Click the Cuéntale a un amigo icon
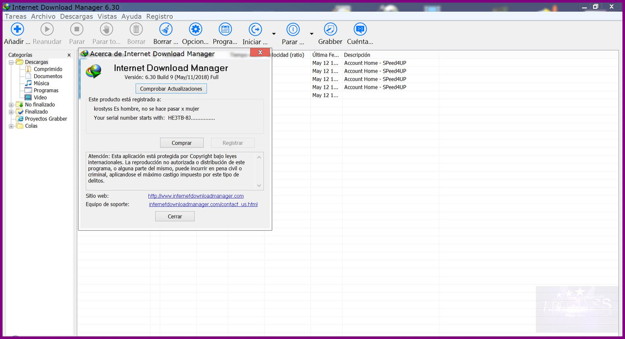Screen dimensions: 625x339 click(x=360, y=29)
